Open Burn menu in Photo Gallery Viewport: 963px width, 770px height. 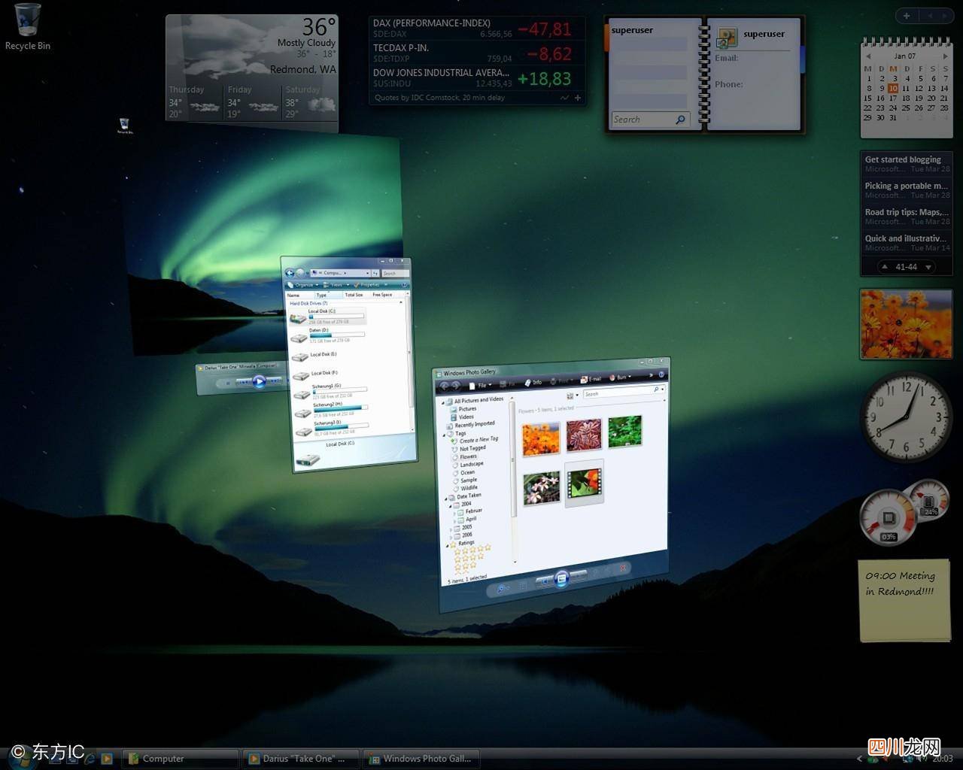tap(621, 377)
